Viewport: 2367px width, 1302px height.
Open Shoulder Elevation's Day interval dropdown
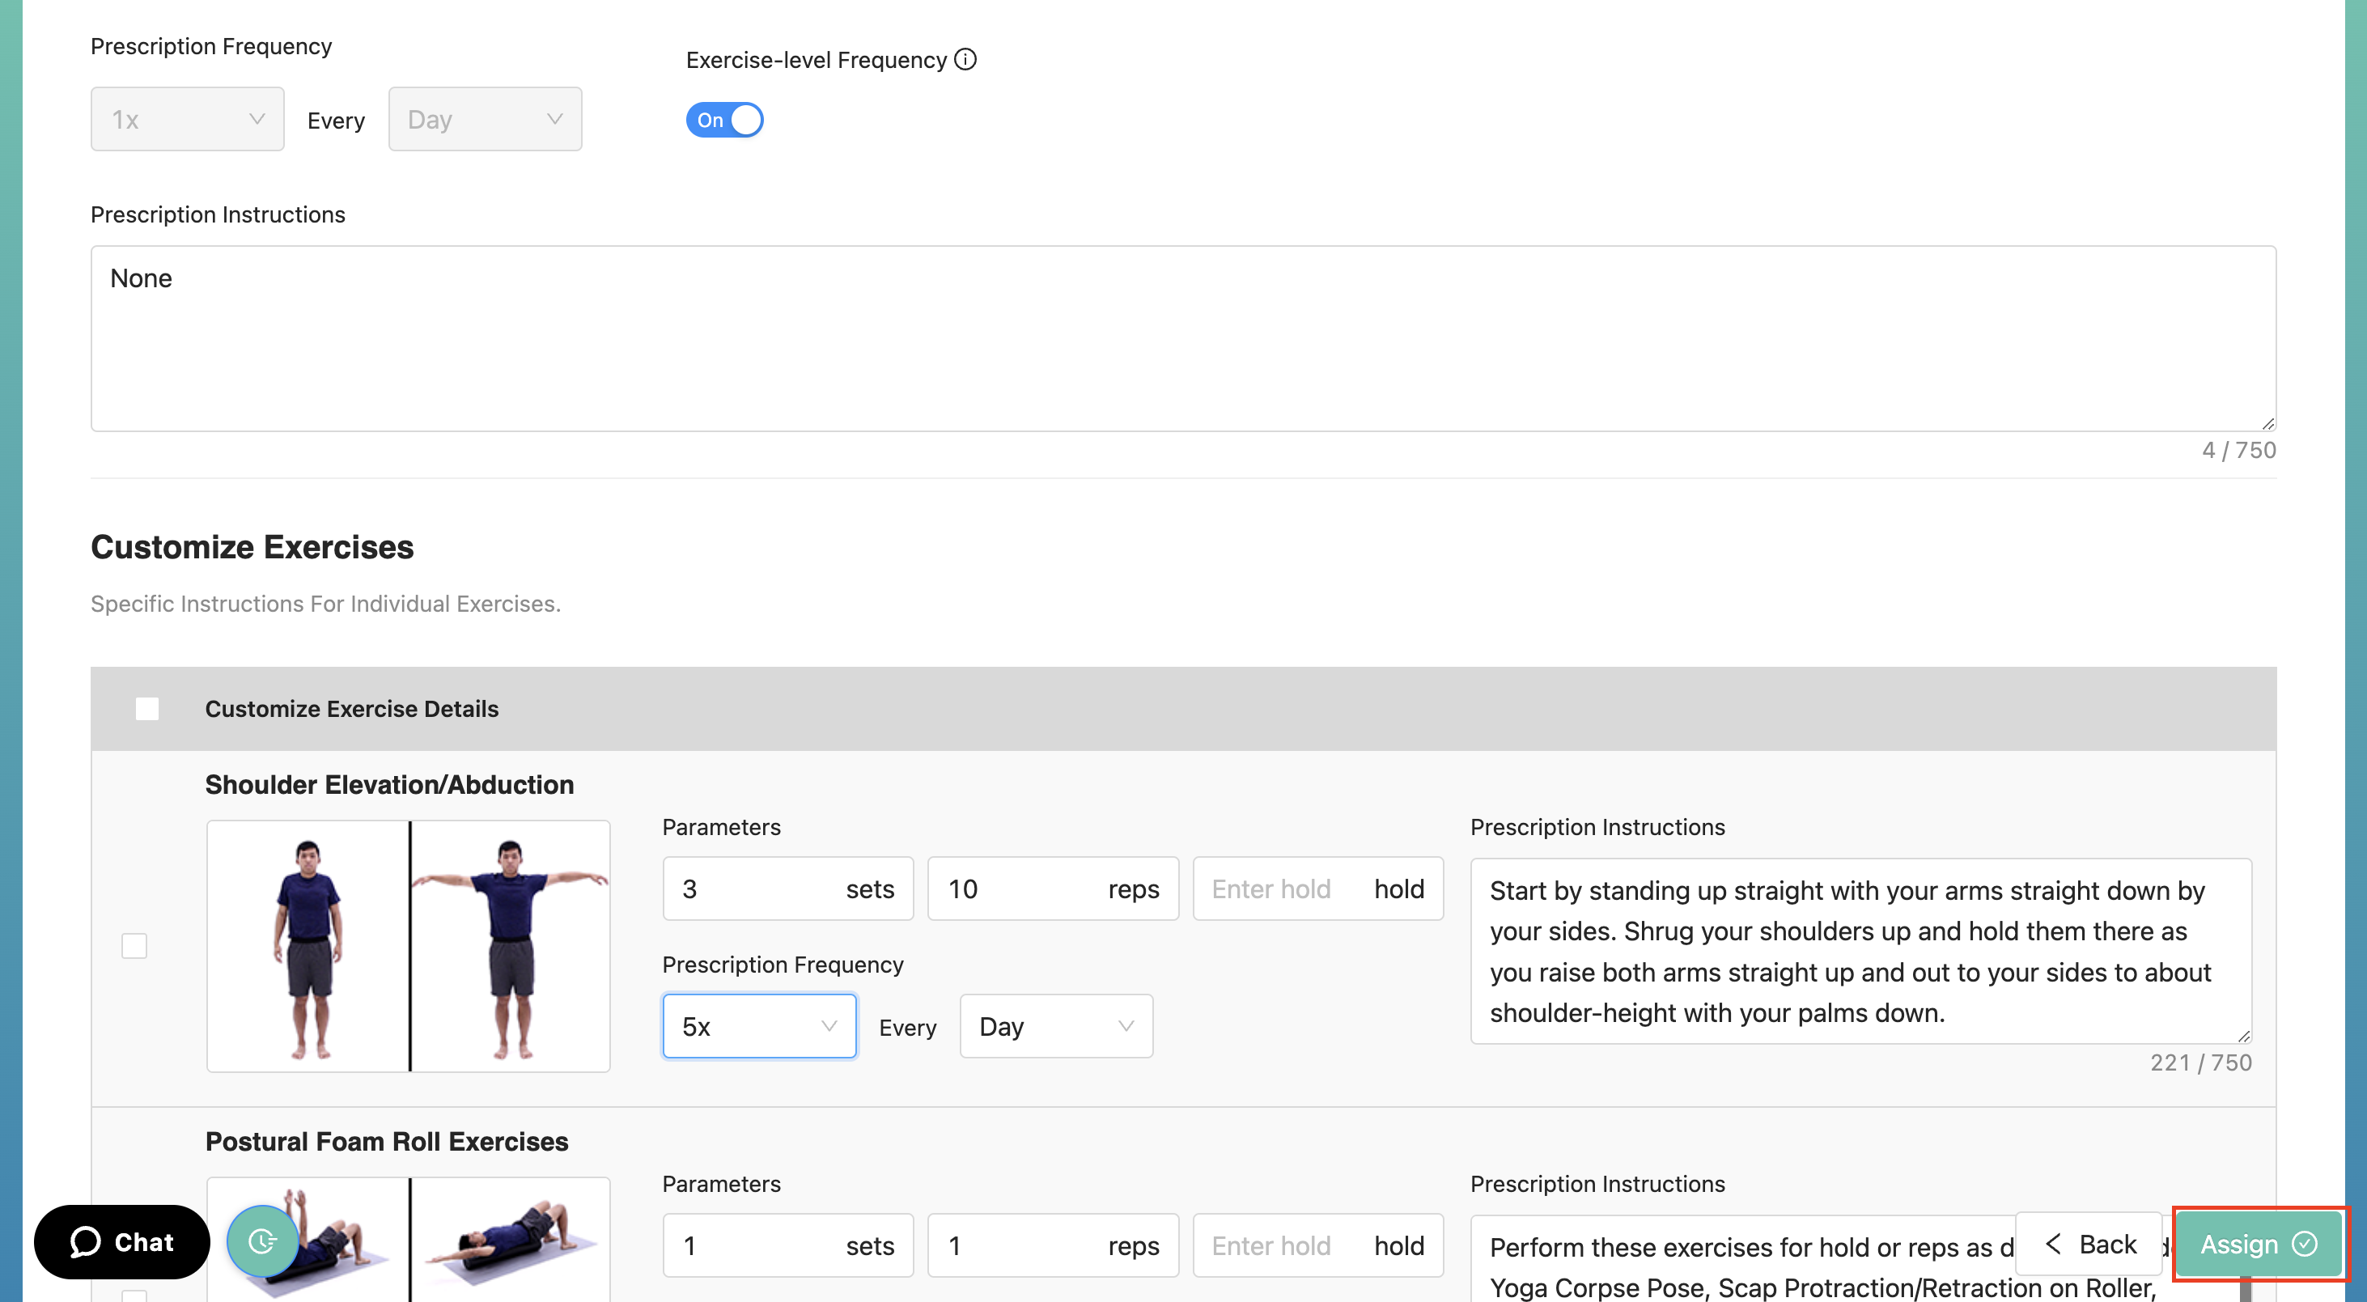(x=1056, y=1025)
